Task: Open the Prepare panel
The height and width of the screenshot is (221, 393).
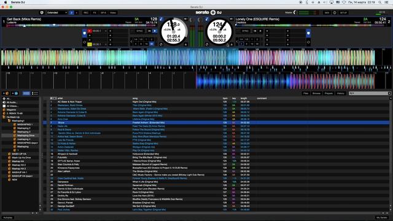Action: (329, 93)
